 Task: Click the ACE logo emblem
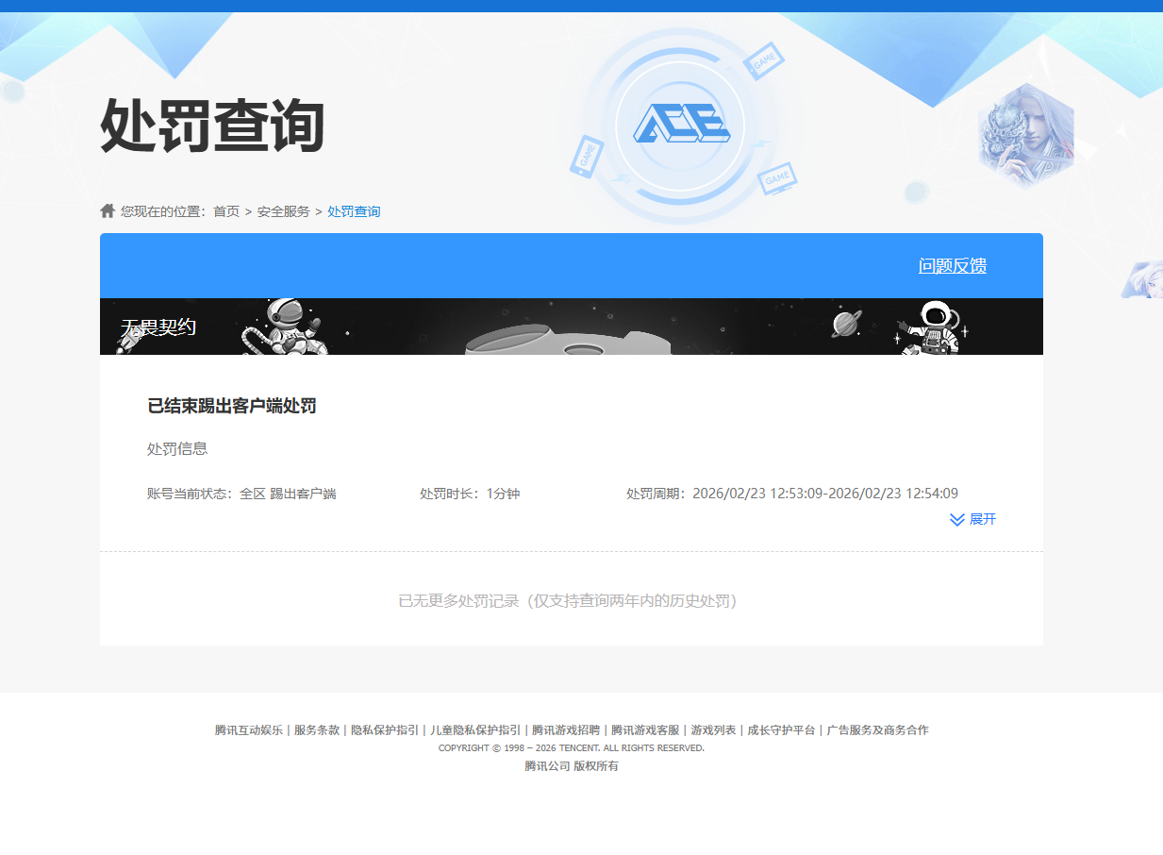coord(680,124)
